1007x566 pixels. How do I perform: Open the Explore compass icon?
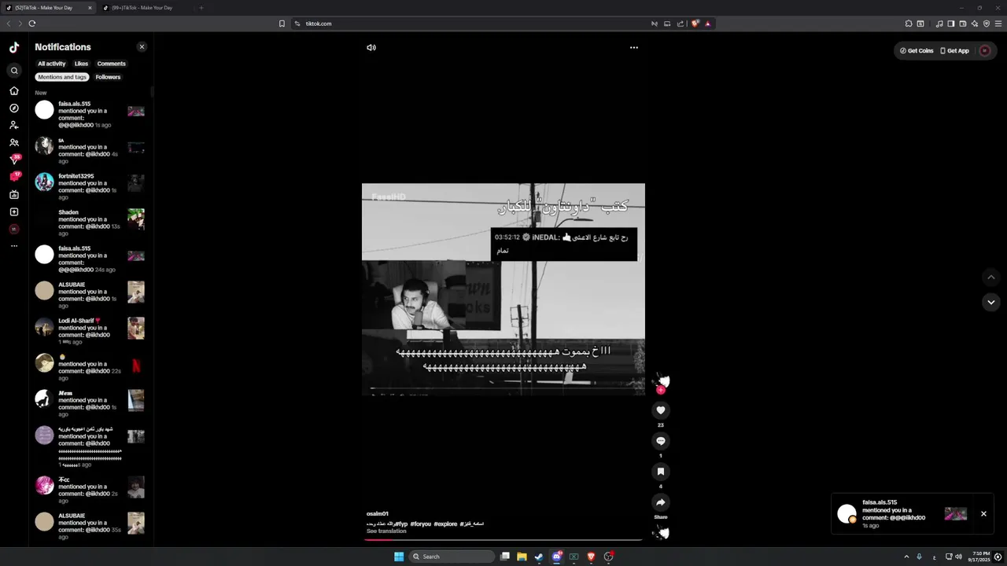14,108
